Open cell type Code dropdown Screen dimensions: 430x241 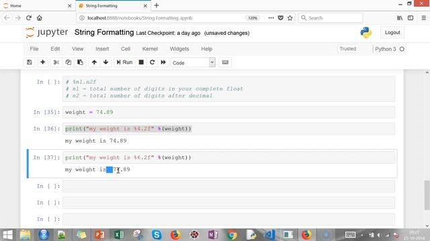(x=193, y=62)
